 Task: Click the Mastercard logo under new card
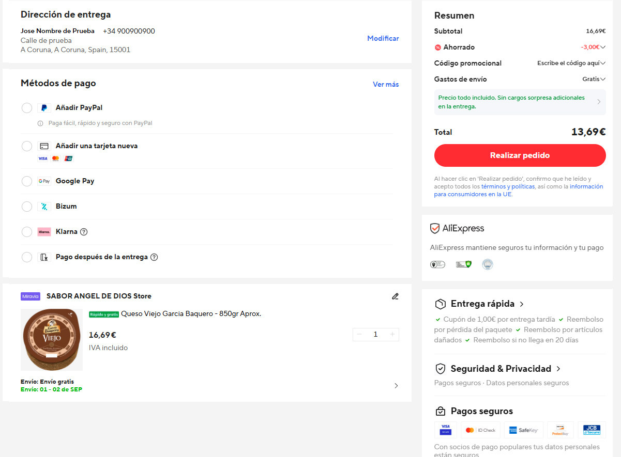click(56, 159)
